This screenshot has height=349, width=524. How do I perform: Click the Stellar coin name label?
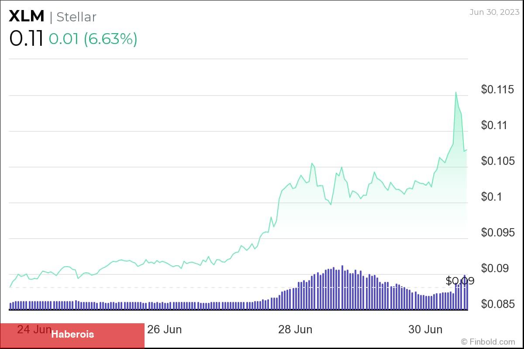coord(76,17)
